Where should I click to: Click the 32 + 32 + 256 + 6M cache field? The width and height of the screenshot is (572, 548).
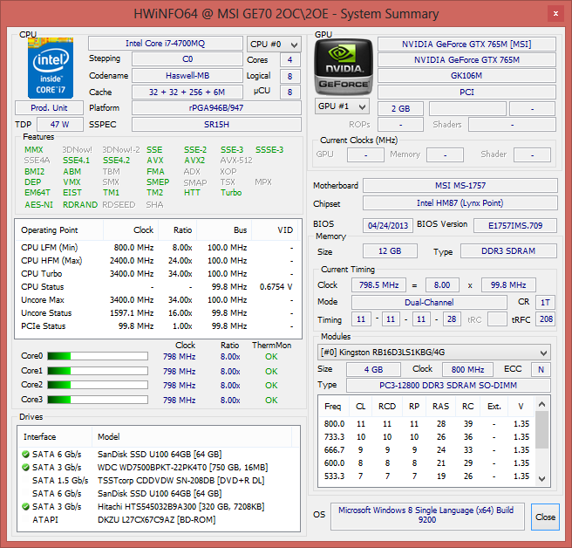coord(187,92)
